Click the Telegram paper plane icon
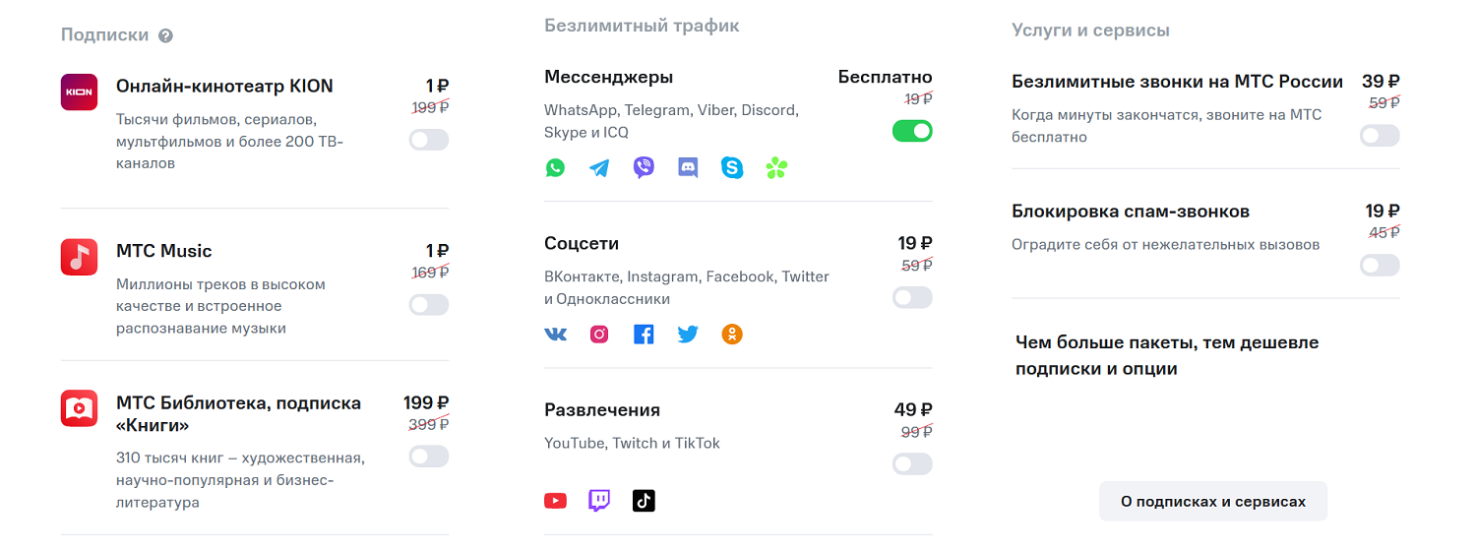The width and height of the screenshot is (1476, 551). [x=599, y=168]
